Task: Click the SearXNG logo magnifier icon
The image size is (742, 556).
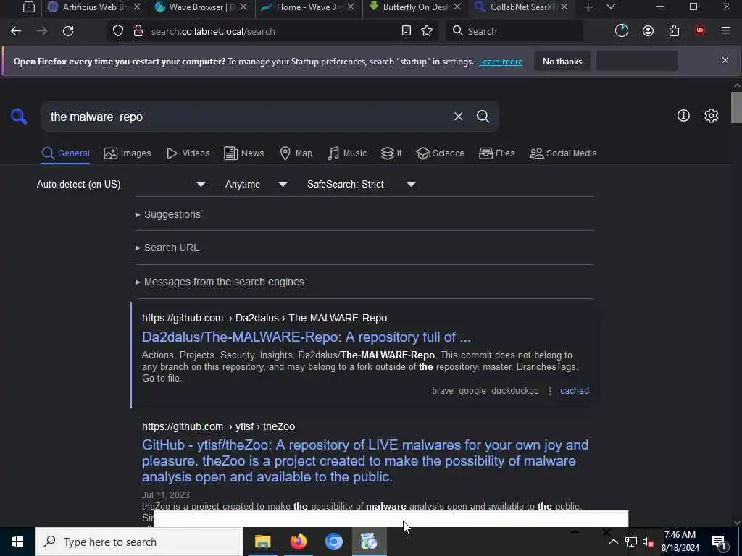Action: (19, 117)
